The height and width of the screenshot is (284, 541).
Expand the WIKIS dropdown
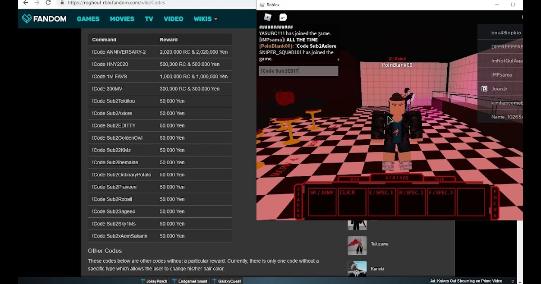(206, 19)
